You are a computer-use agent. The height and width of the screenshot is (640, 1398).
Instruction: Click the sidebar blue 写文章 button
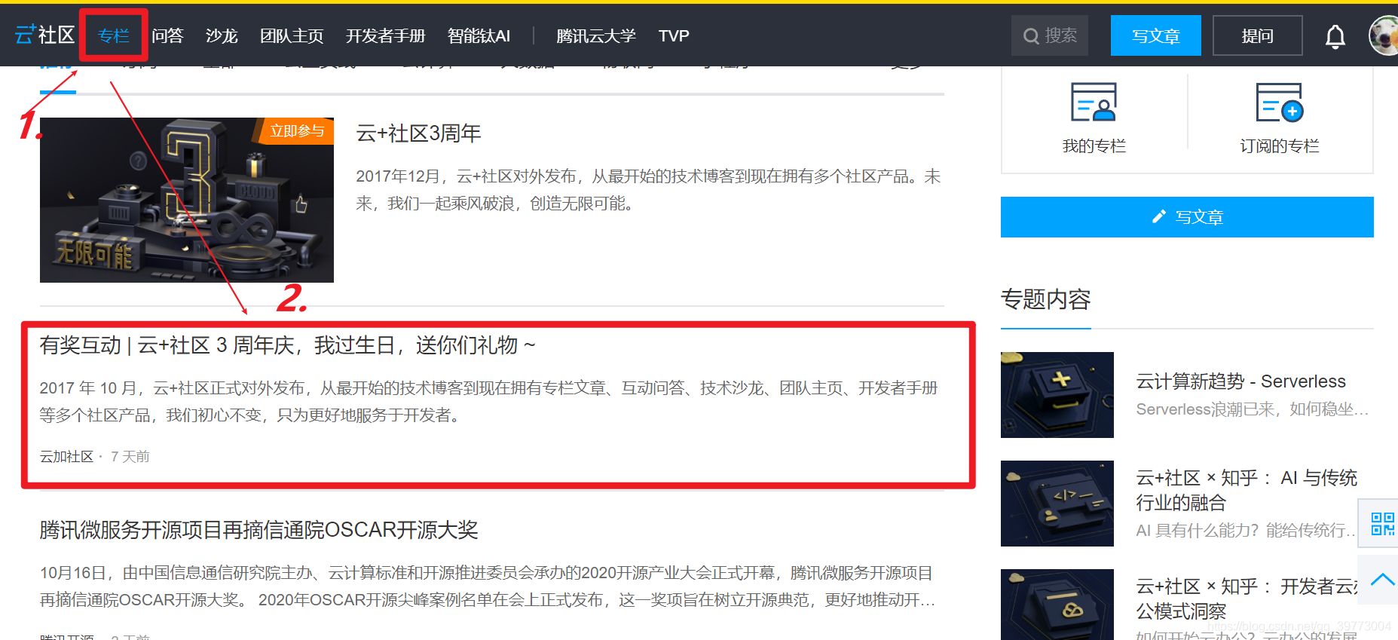1187,217
